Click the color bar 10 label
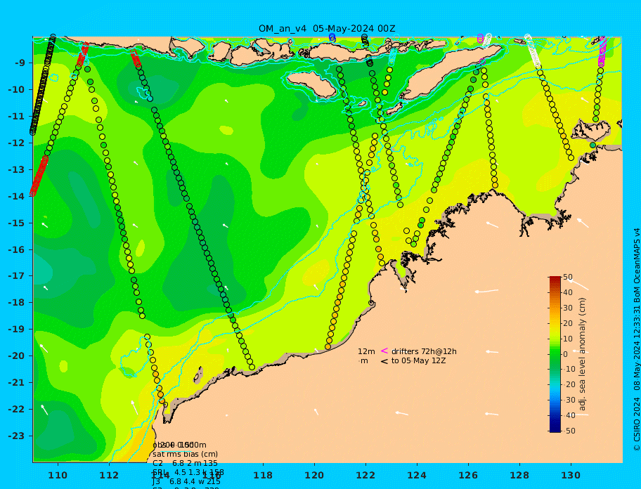Screen dimensions: 641x489 [568, 339]
